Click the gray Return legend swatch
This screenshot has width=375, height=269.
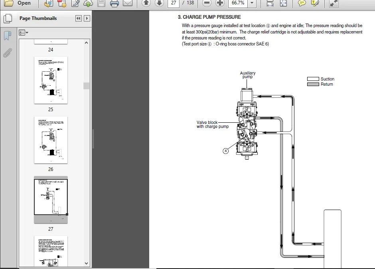click(x=313, y=84)
